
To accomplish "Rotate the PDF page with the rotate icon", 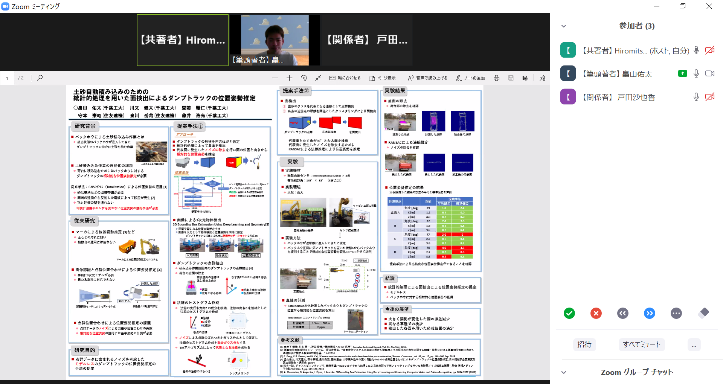I will (x=304, y=78).
